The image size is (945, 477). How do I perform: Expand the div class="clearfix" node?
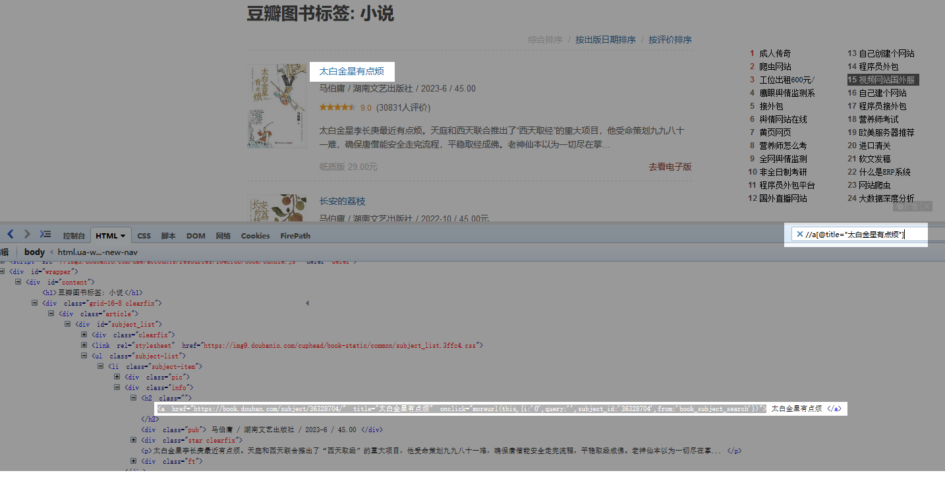[x=84, y=335]
